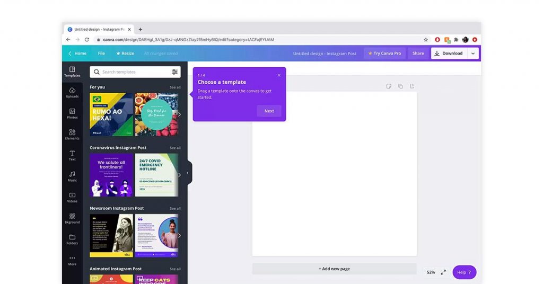Click Try Canva Pro button
This screenshot has height=284, width=543.
(x=384, y=54)
